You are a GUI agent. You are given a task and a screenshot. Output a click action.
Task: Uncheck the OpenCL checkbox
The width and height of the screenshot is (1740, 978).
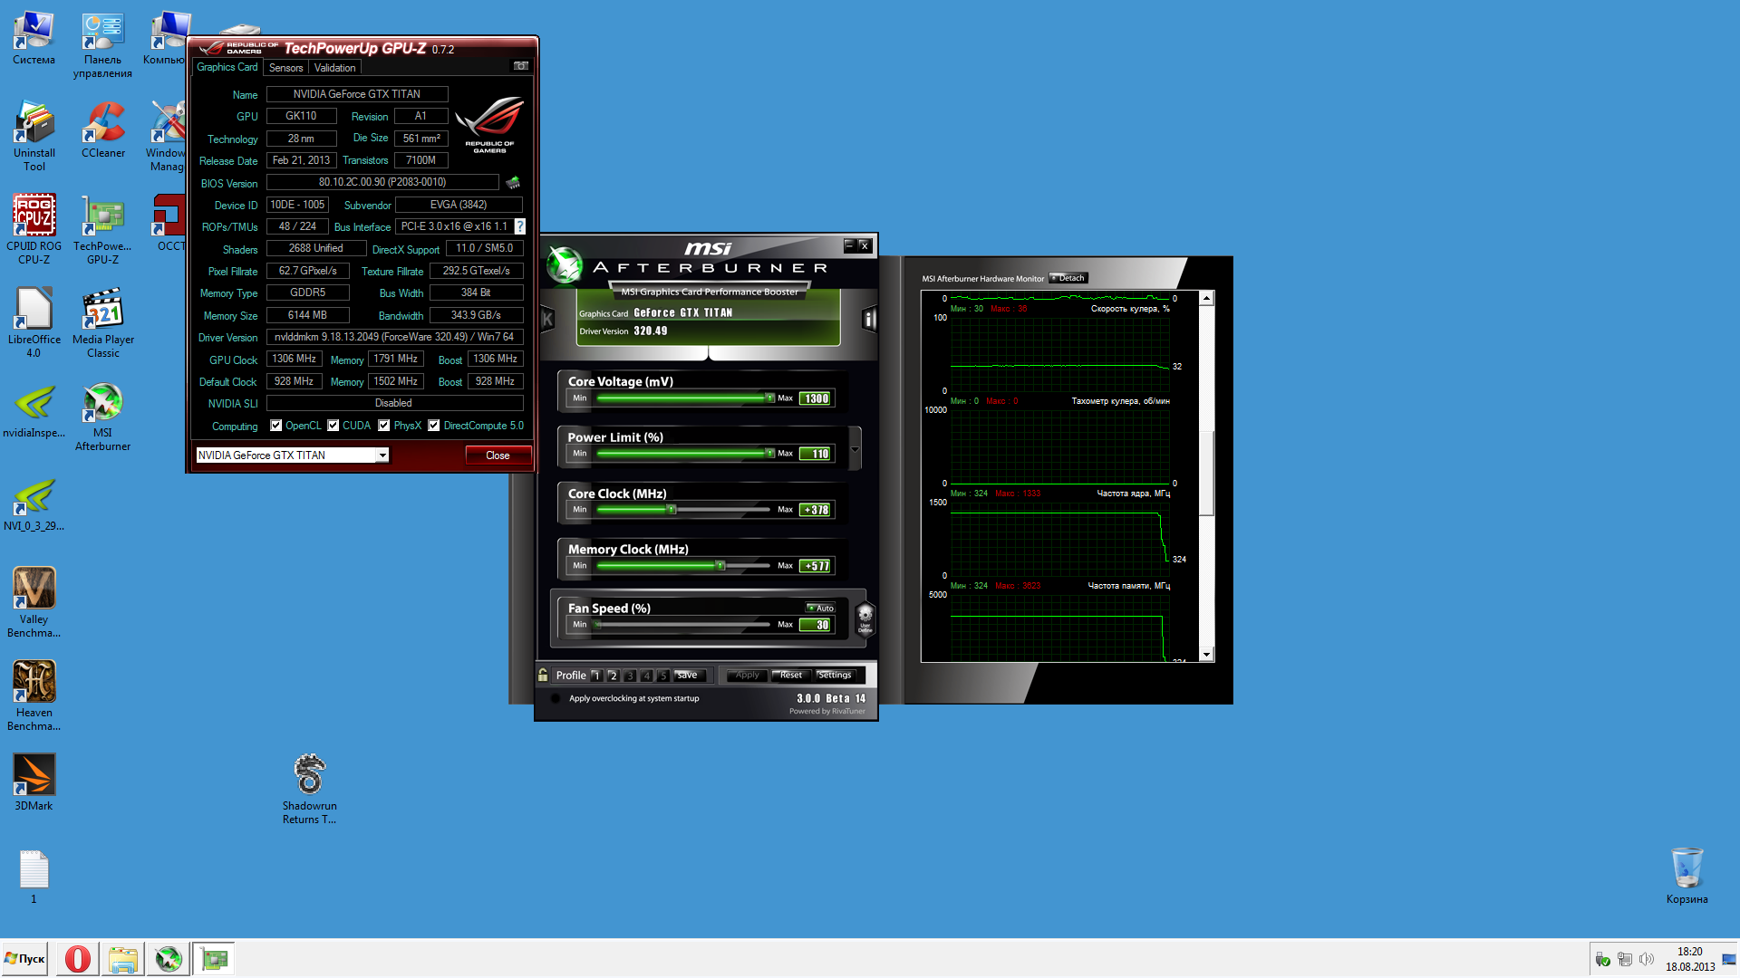tap(276, 426)
